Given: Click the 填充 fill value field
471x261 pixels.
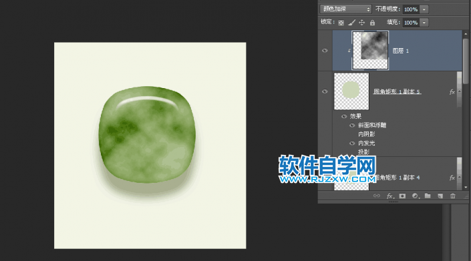Looking at the screenshot, I should pos(411,23).
